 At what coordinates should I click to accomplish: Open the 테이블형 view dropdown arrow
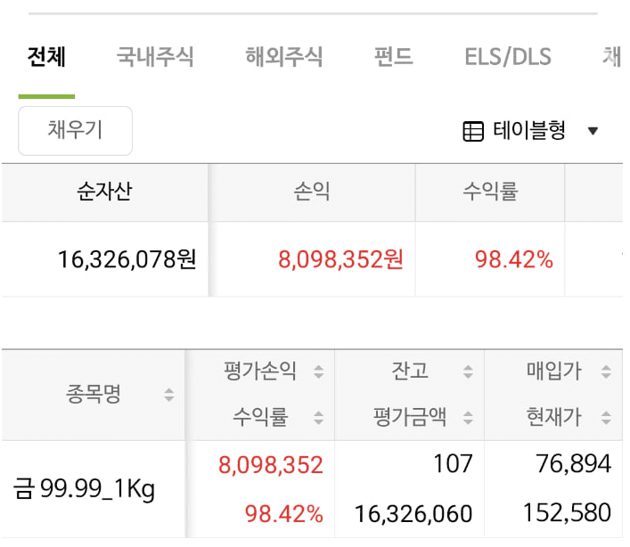(593, 132)
